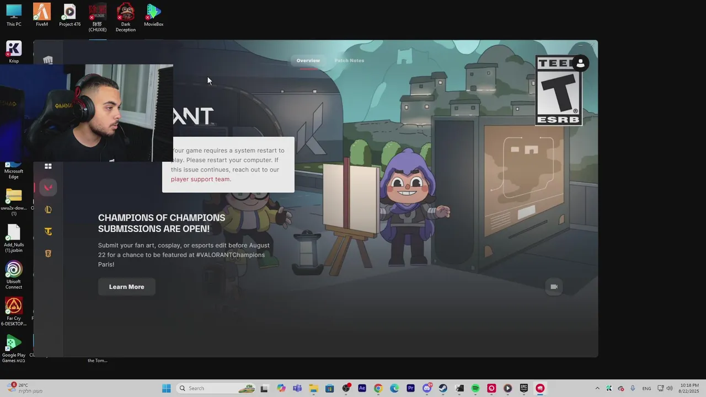Open the FiveM desktop shortcut
This screenshot has height=397, width=706.
(42, 15)
